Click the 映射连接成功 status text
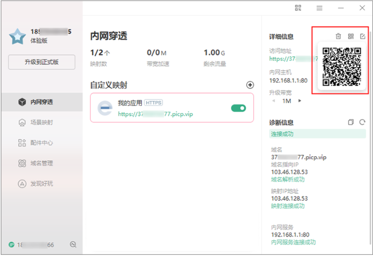The width and height of the screenshot is (373, 256). tap(287, 206)
